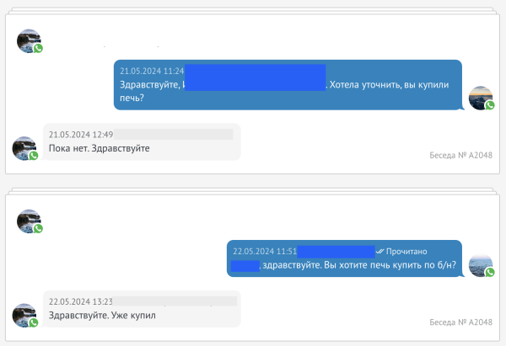Open contact avatar heading the 21.05.2024 conversation
The image size is (506, 346).
pyautogui.click(x=29, y=41)
